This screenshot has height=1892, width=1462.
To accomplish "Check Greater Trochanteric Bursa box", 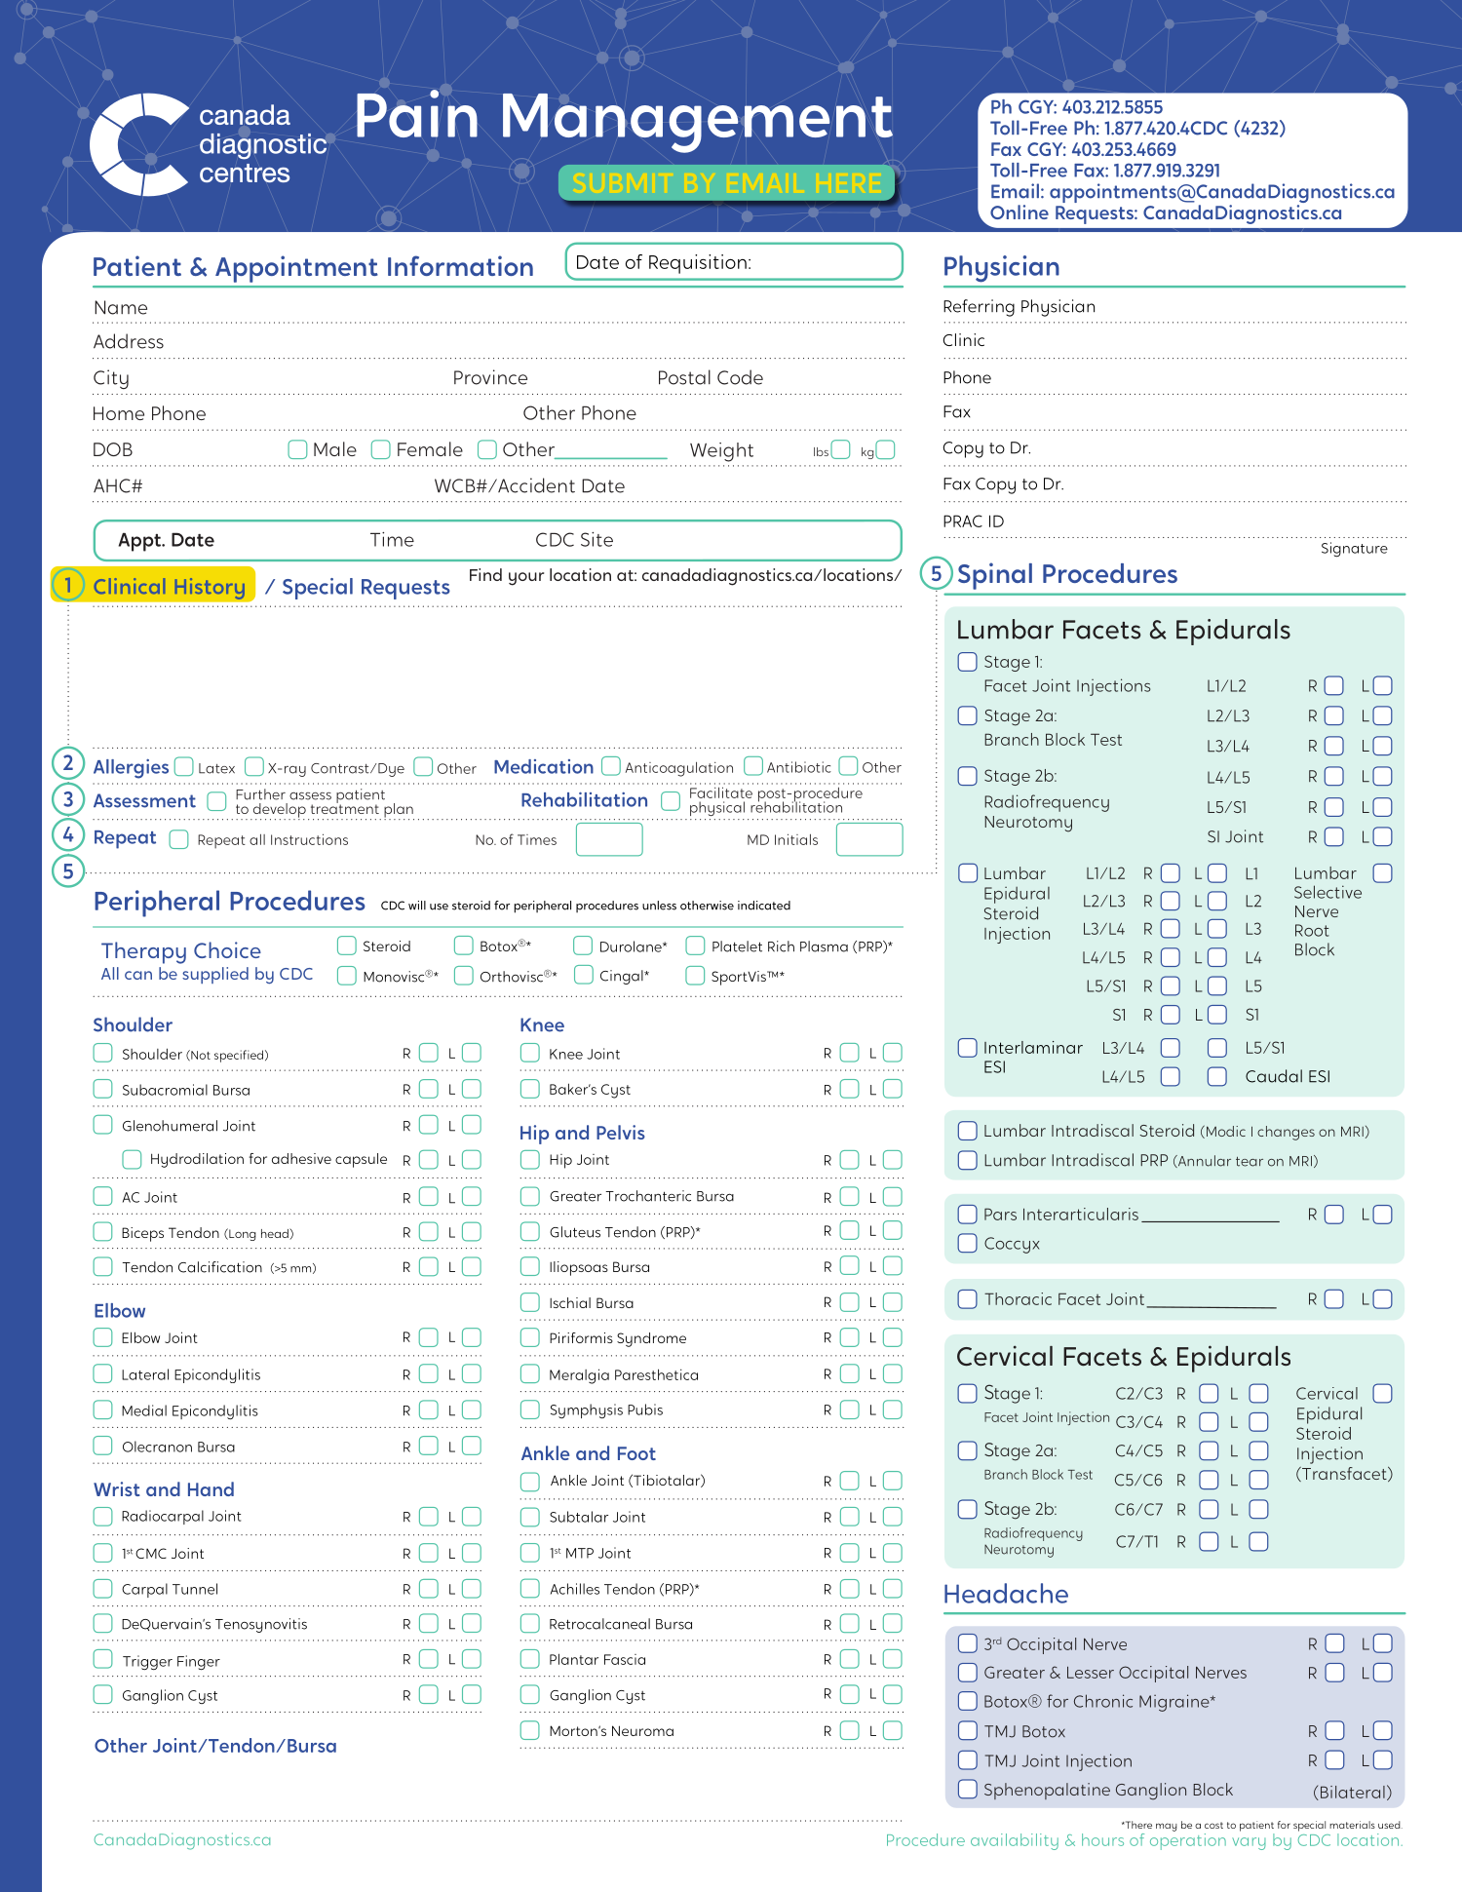I will pos(530,1196).
